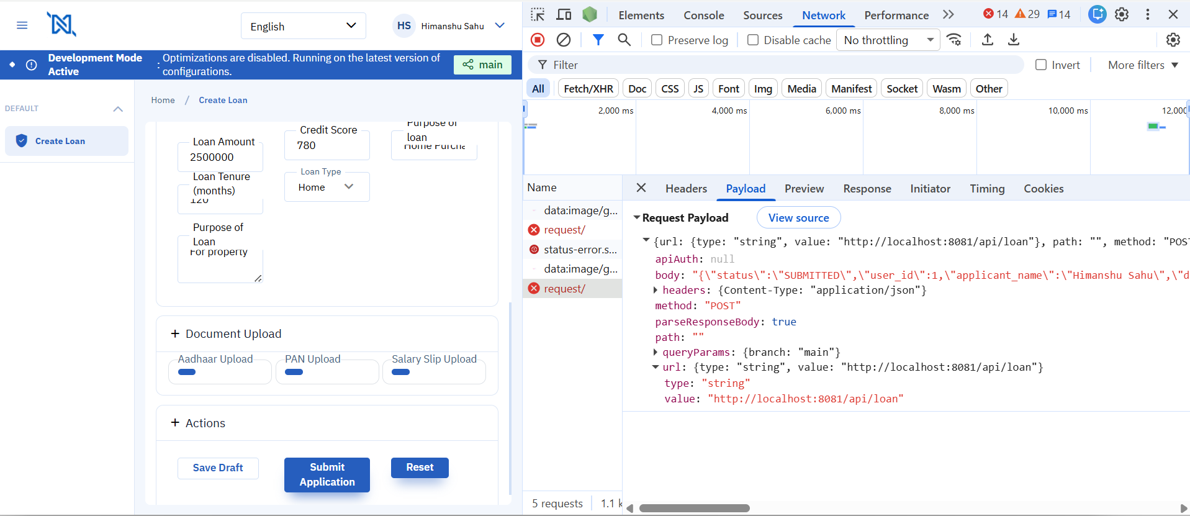Select the Fetch/XHR filter
Viewport: 1190px width, 516px height.
tap(588, 89)
